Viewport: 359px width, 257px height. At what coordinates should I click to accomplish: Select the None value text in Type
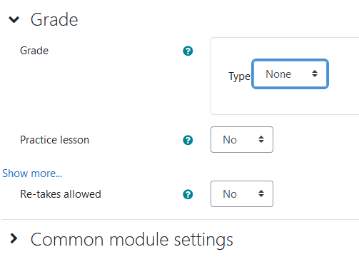[278, 74]
